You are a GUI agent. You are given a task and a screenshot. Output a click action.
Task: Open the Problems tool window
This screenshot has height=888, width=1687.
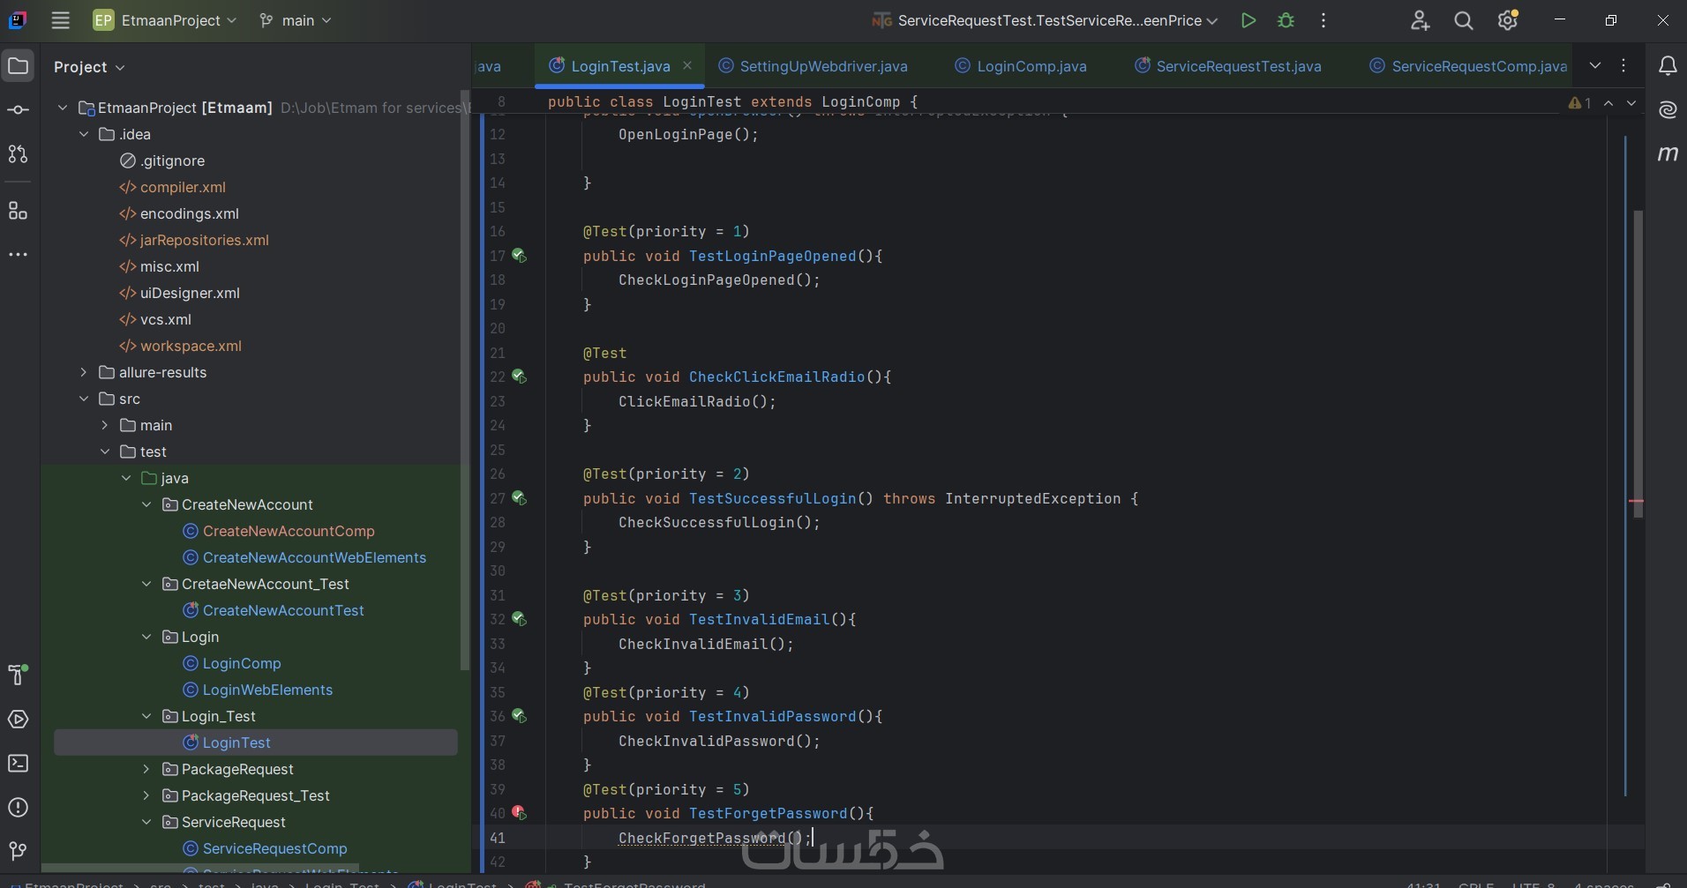click(x=18, y=808)
